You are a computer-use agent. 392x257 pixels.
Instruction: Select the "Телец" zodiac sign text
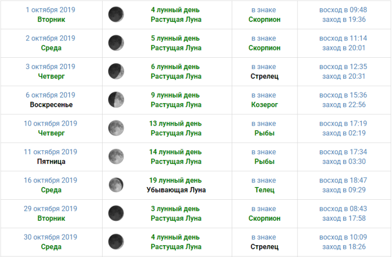point(264,190)
